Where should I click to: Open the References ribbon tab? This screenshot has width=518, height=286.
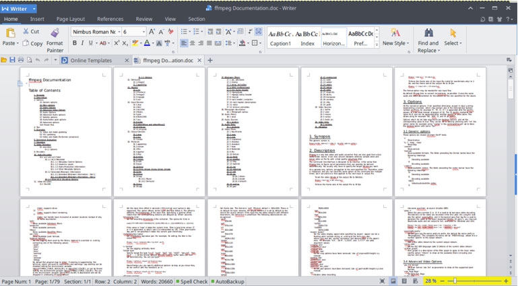click(x=110, y=19)
